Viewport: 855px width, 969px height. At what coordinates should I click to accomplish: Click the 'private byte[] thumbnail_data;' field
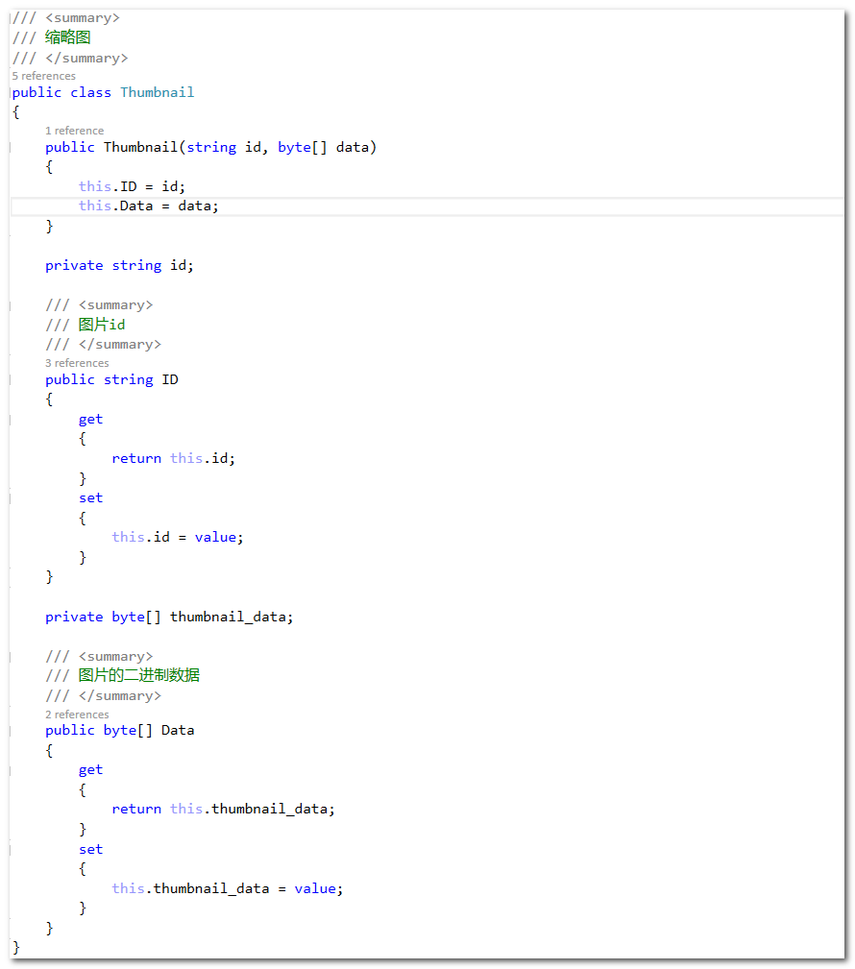tap(169, 617)
